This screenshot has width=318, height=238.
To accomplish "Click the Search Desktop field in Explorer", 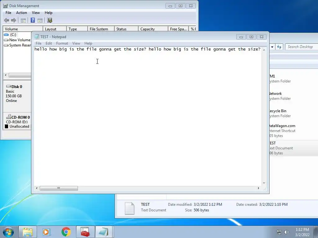I will point(302,47).
